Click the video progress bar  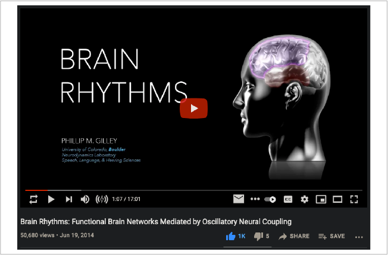pos(179,190)
